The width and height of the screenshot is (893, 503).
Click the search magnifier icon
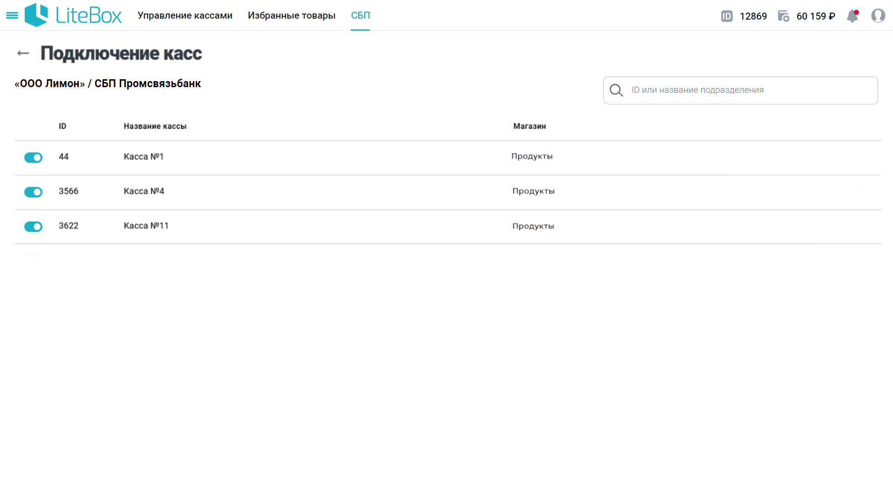(x=616, y=90)
